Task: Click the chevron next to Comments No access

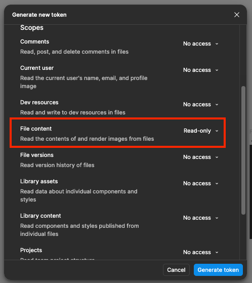Action: [217, 44]
